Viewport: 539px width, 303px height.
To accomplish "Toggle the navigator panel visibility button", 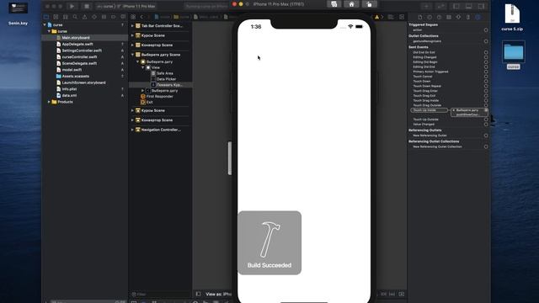I will pos(456,6).
